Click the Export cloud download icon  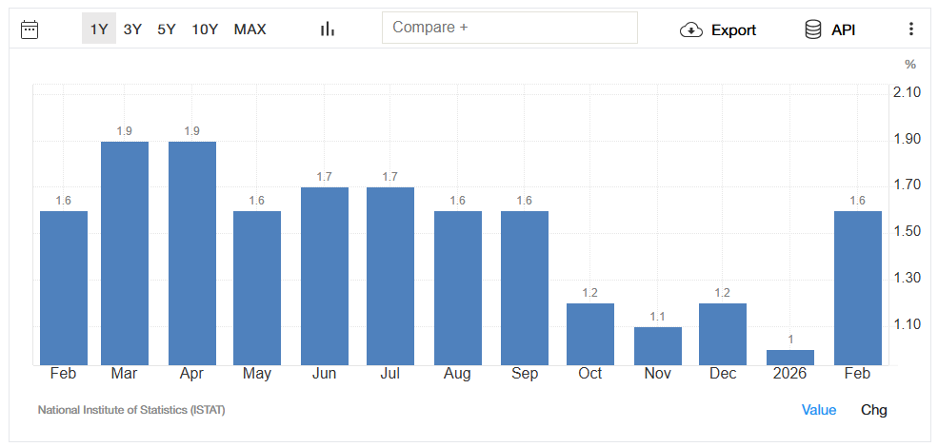click(690, 30)
